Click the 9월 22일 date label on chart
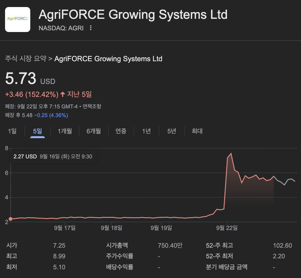This screenshot has height=278, width=301. (x=227, y=228)
